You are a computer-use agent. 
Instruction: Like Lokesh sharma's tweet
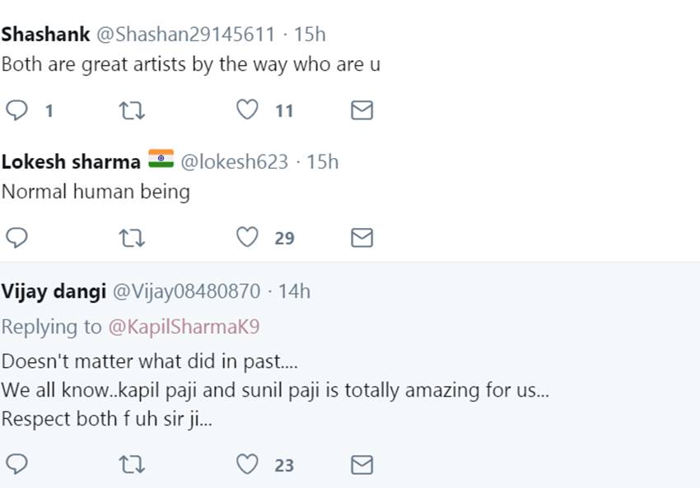point(247,238)
